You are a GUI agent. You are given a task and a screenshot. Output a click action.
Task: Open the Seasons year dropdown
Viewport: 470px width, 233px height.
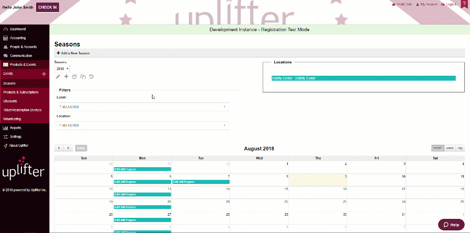coord(62,68)
